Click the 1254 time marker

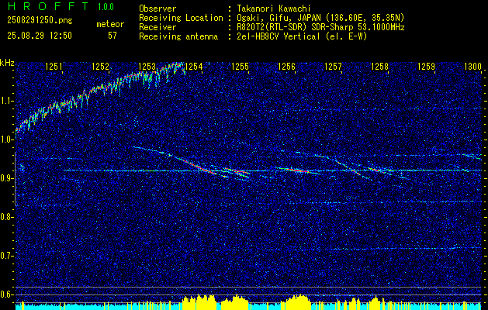194,66
